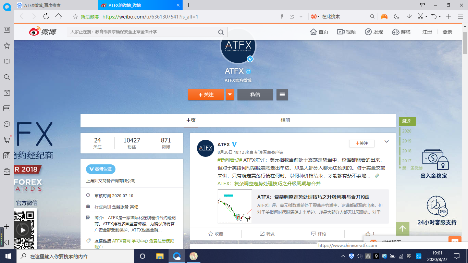The width and height of the screenshot is (468, 263).
Task: Click the undo closed tab icon
Action: pos(434,16)
